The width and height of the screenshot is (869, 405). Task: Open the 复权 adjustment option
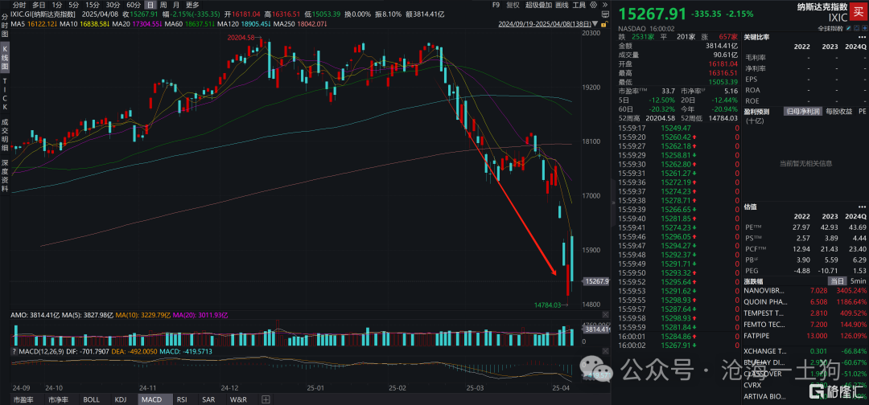513,5
